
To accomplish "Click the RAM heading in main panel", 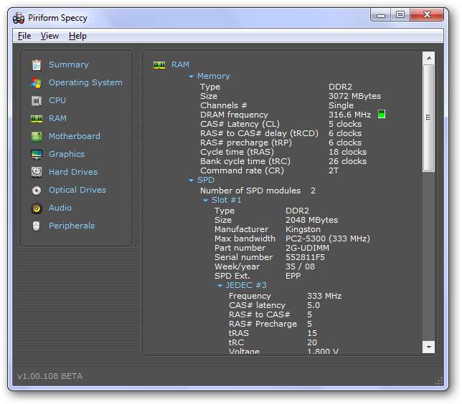I will pos(180,65).
